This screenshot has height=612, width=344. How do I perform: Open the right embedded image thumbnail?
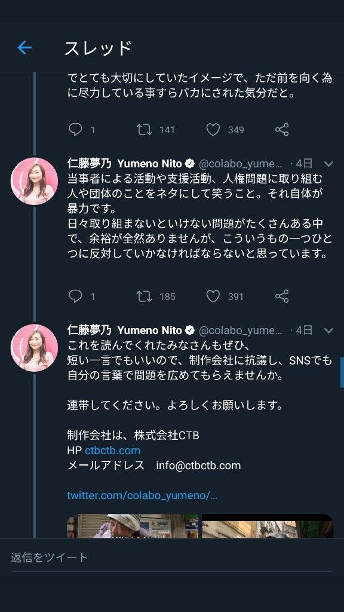[268, 526]
